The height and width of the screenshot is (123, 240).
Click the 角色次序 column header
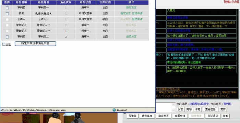pos(66,3)
